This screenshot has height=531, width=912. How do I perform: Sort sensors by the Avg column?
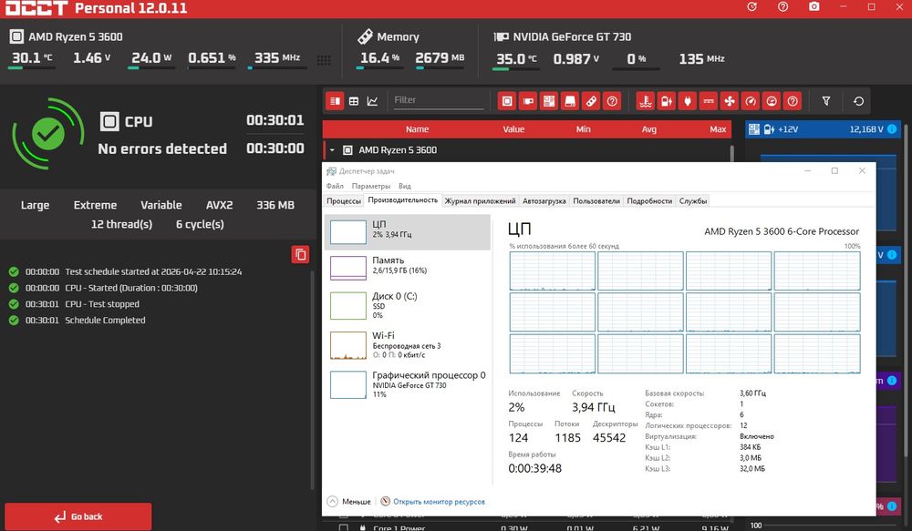coord(649,129)
